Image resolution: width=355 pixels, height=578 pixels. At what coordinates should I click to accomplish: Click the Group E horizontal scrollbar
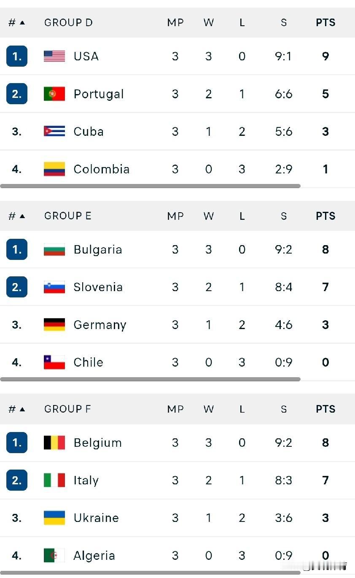[150, 379]
